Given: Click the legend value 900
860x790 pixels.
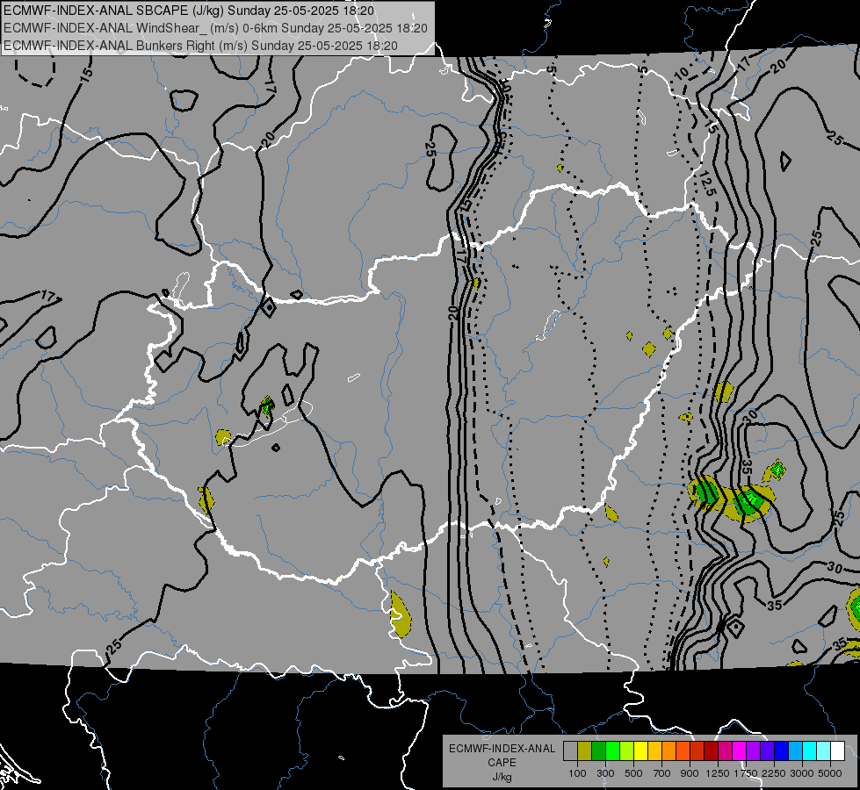Looking at the screenshot, I should pyautogui.click(x=690, y=773).
